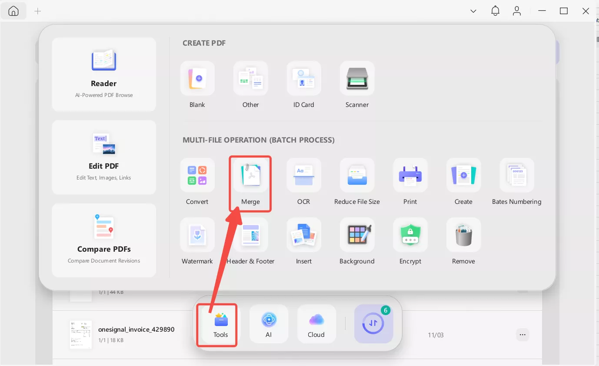The image size is (599, 366).
Task: Open the Merge batch tool
Action: click(x=250, y=176)
